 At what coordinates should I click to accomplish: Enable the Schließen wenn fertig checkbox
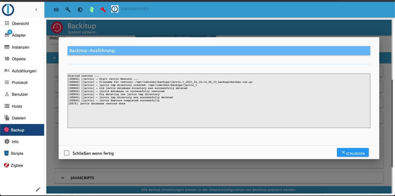[67, 153]
